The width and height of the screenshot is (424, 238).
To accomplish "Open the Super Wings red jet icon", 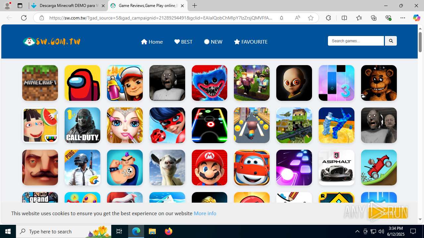I will point(252,168).
